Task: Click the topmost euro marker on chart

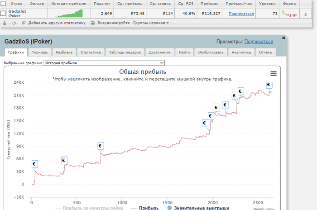Action: [x=269, y=85]
